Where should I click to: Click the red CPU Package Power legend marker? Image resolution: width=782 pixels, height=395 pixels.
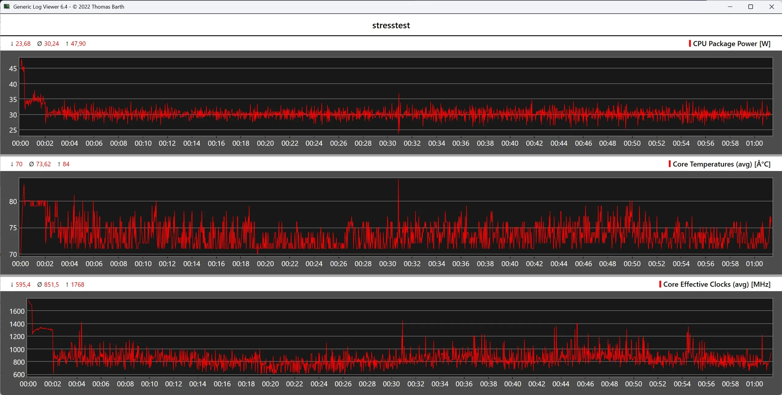tap(690, 43)
